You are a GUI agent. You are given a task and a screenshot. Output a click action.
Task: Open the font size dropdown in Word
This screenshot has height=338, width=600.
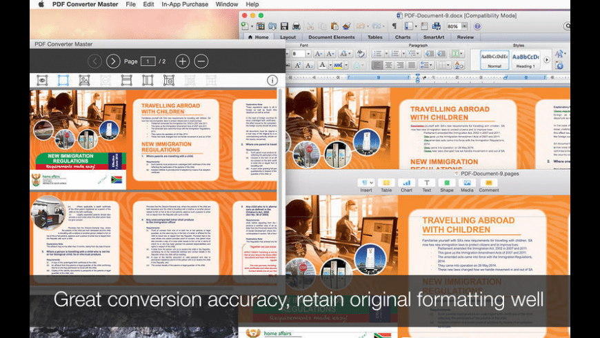pyautogui.click(x=308, y=54)
